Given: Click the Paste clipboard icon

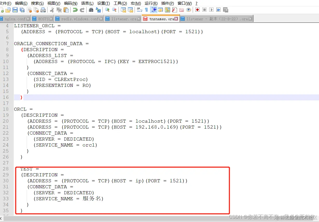Looking at the screenshot, I should click(x=66, y=10).
